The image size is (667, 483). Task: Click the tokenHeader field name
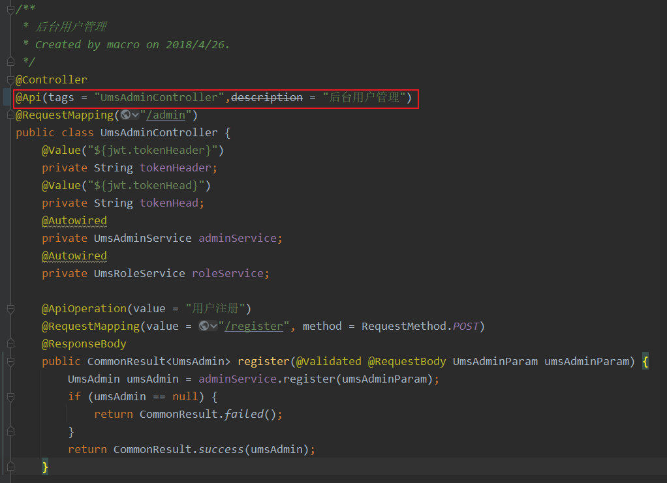(x=175, y=168)
